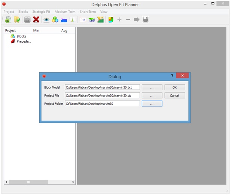Click the red X delete icon
The image size is (231, 195).
[36, 19]
